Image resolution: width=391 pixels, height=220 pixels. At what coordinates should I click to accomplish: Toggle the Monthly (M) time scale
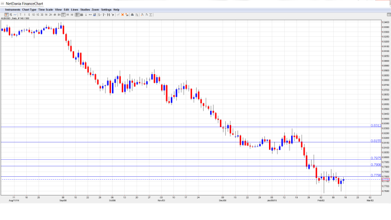pyautogui.click(x=72, y=15)
